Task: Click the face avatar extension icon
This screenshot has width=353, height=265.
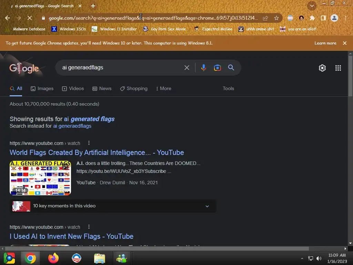Action: (x=301, y=18)
